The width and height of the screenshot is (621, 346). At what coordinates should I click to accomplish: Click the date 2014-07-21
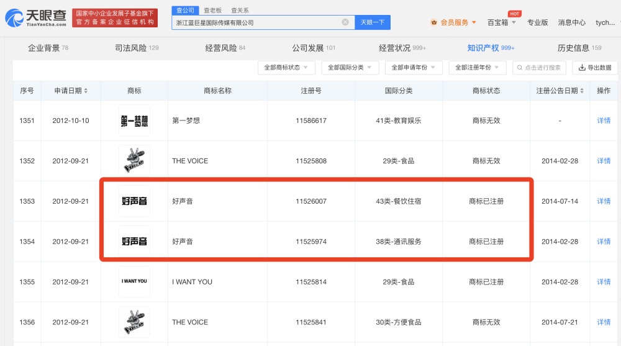(x=560, y=322)
